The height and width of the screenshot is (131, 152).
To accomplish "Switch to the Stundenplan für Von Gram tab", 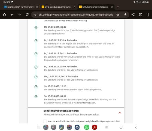I will pyautogui.click(x=19, y=7).
